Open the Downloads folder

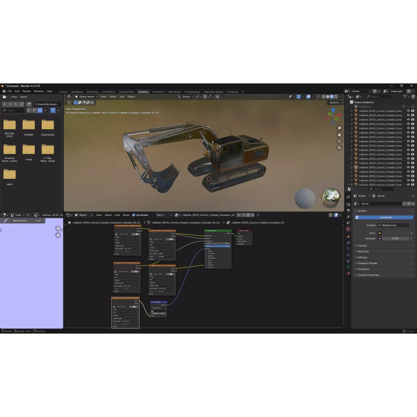point(47,128)
